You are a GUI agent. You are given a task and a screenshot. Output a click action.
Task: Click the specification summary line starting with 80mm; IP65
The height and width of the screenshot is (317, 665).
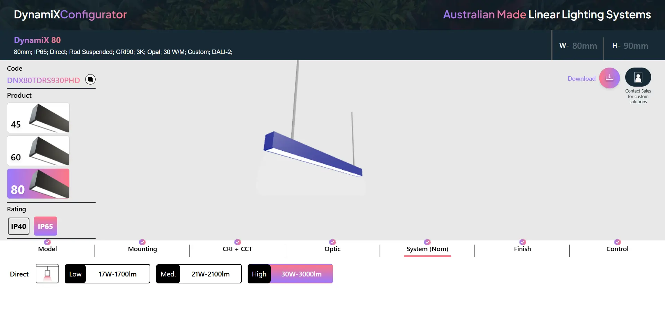(123, 52)
